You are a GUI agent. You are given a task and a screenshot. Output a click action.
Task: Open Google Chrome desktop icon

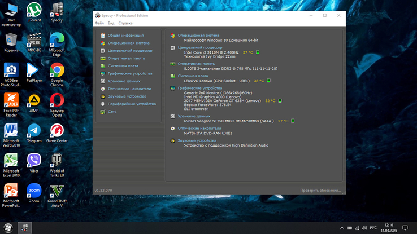(57, 75)
